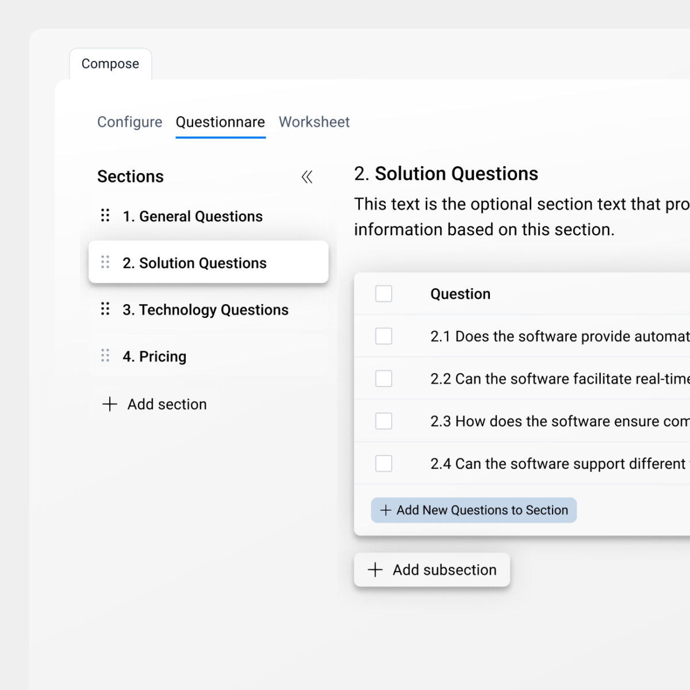
Task: Click drag handle beside Technology Questions
Action: coord(105,309)
